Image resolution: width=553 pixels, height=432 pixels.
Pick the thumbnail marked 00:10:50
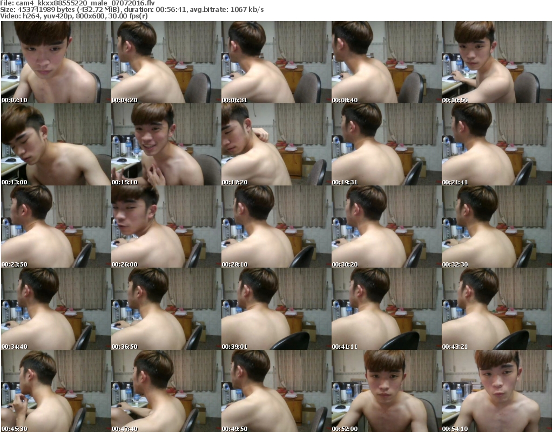pyautogui.click(x=497, y=62)
